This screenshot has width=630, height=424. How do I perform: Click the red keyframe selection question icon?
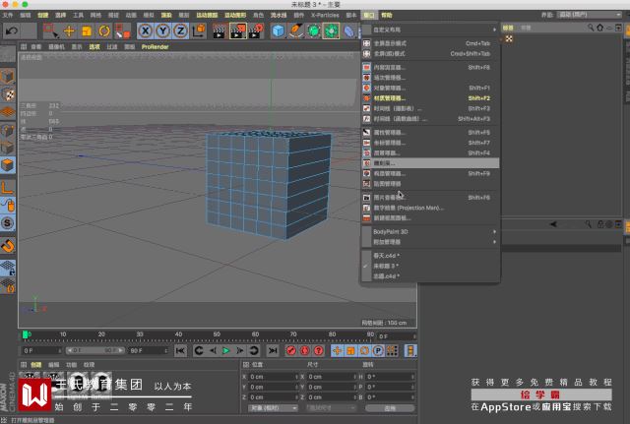tap(318, 350)
